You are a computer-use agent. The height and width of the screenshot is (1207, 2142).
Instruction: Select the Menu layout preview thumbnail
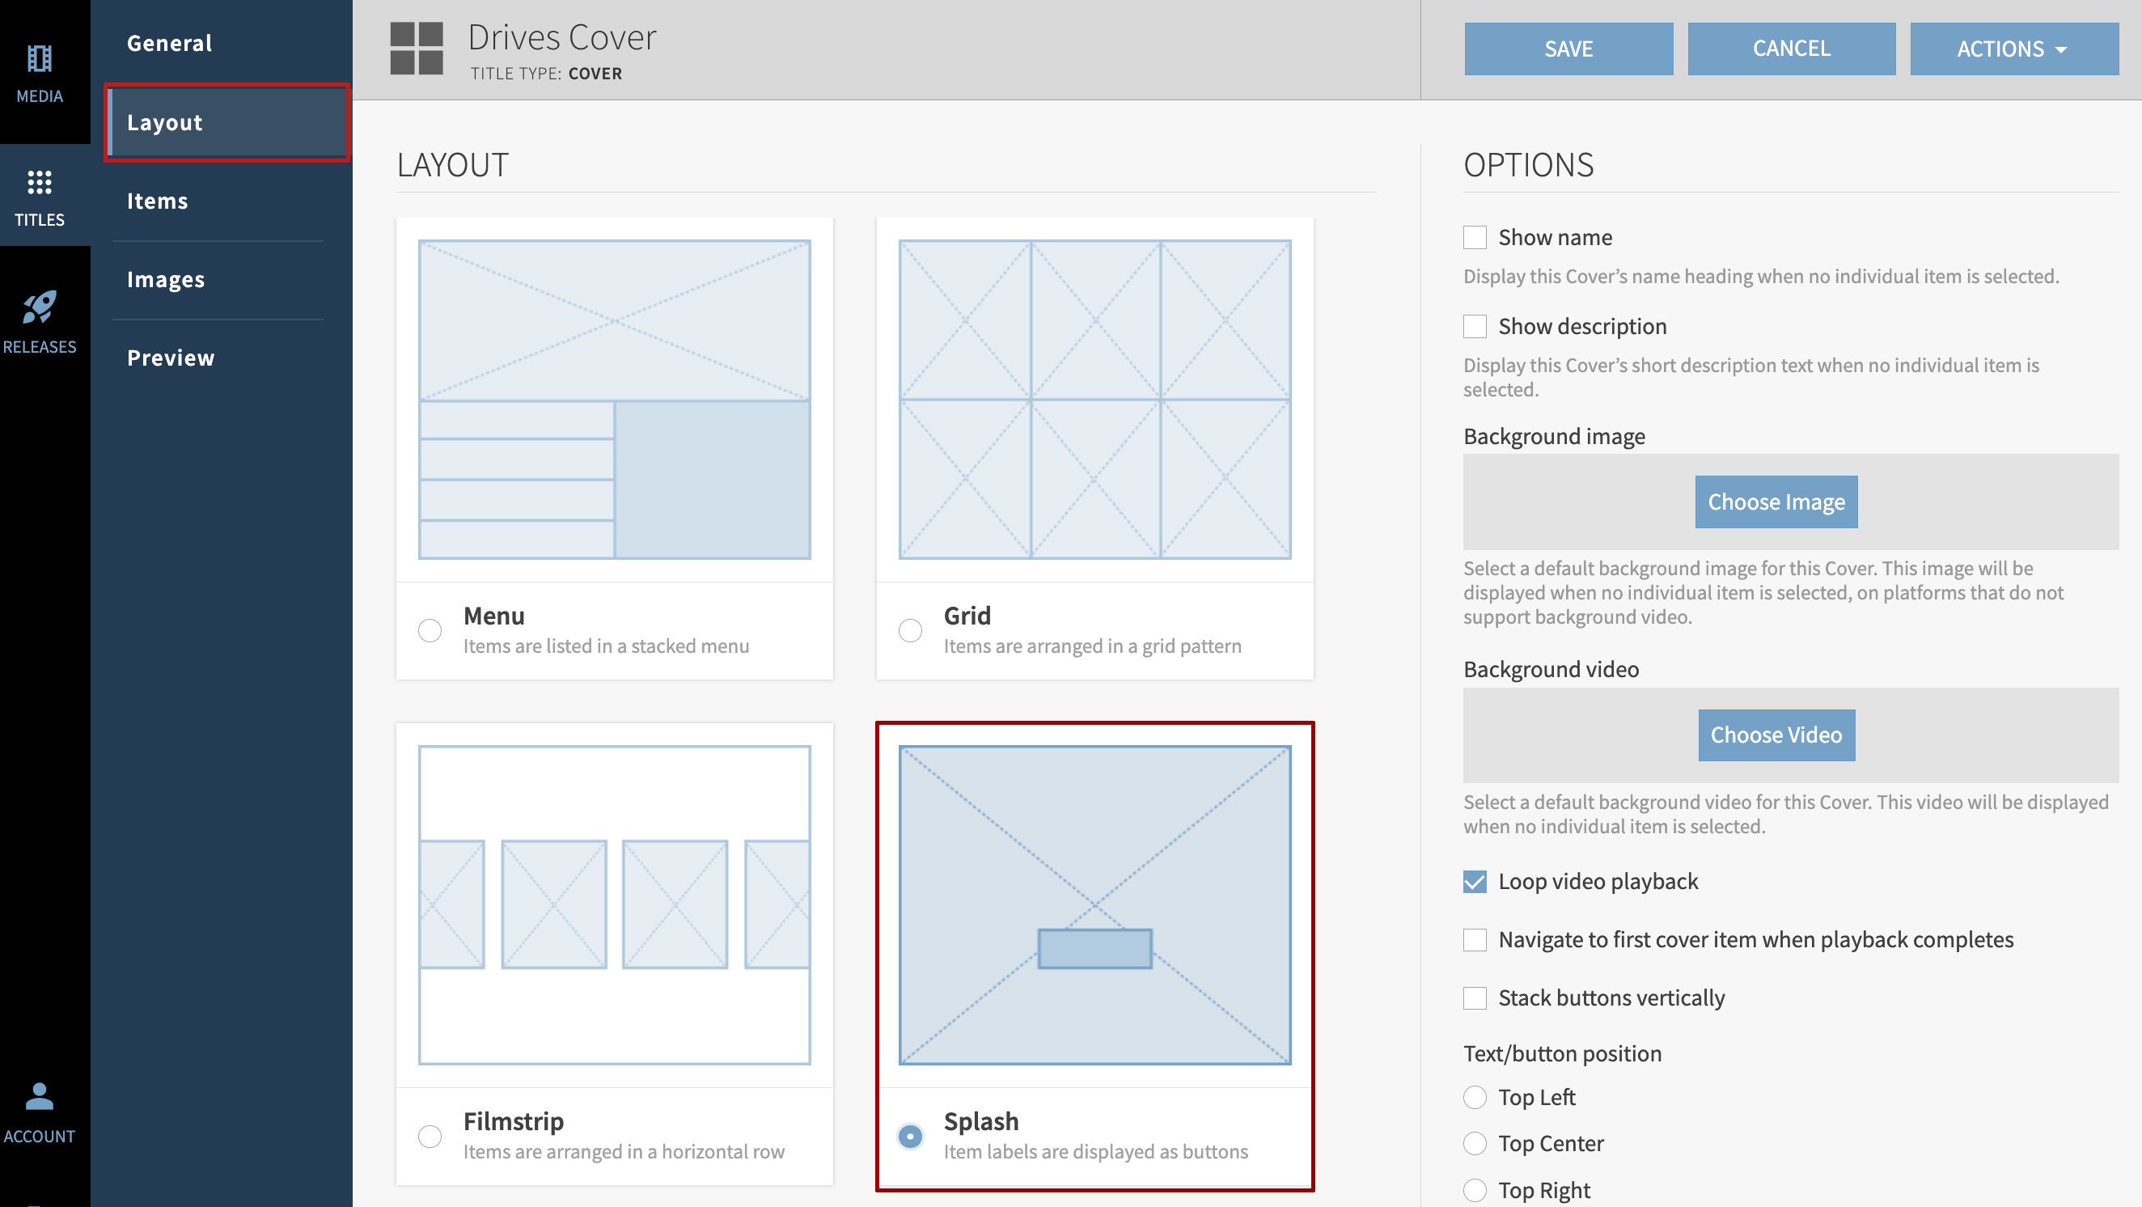point(615,400)
